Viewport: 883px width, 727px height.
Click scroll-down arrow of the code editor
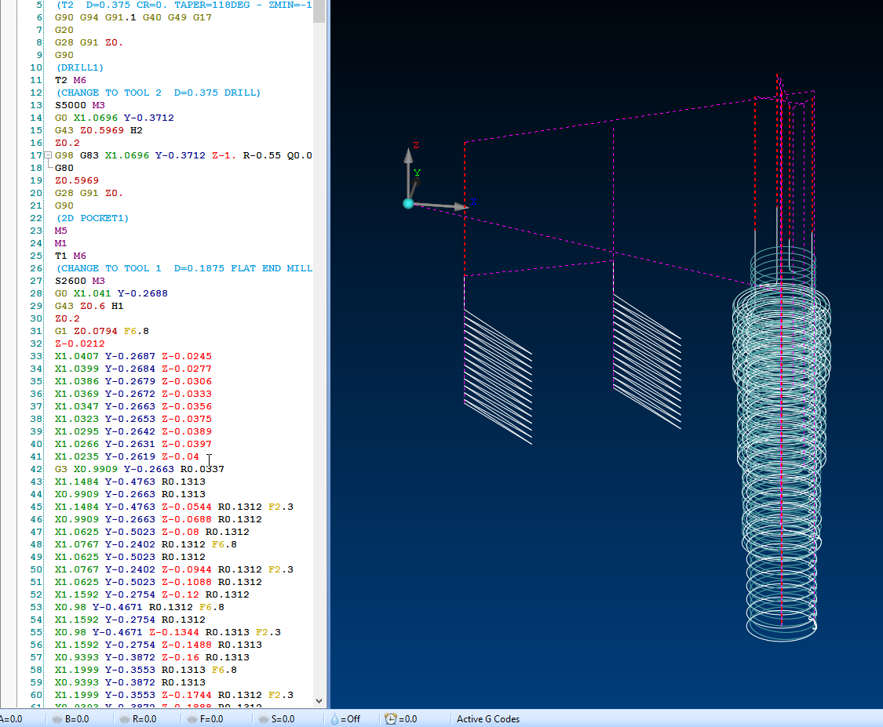[319, 700]
